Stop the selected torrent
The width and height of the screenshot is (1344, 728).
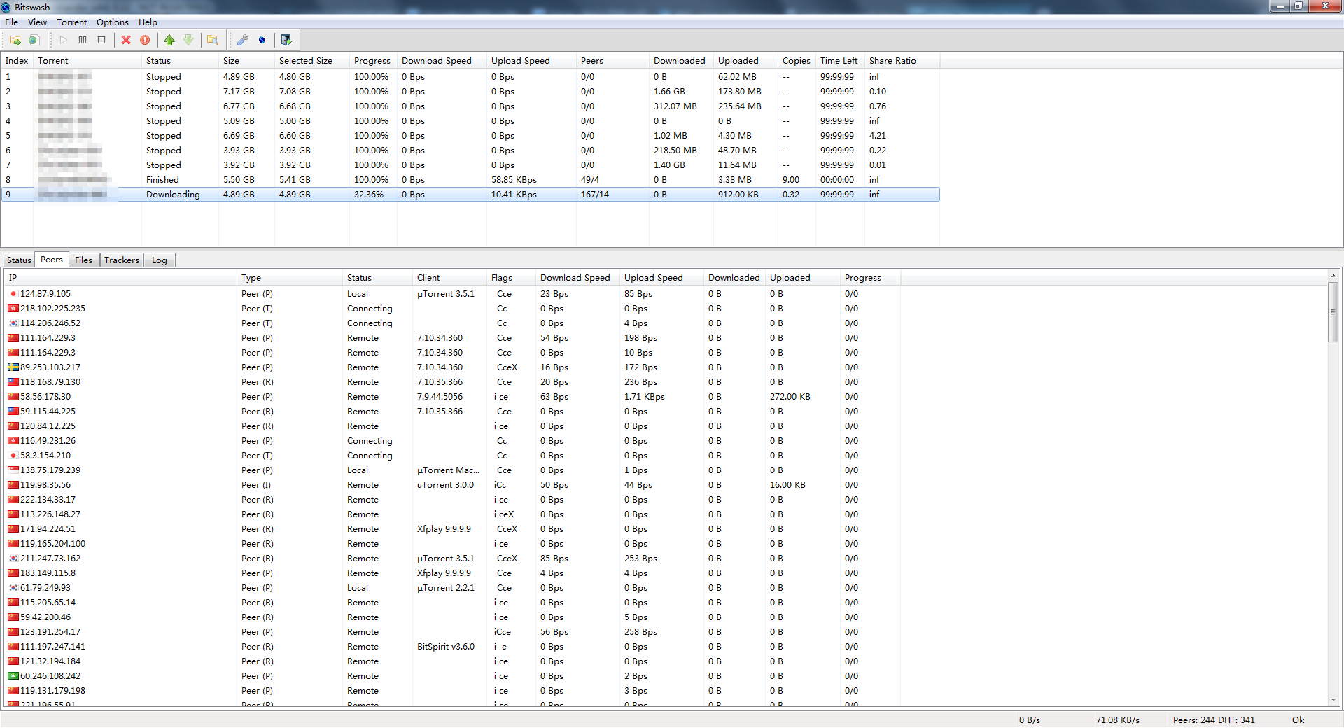point(101,40)
